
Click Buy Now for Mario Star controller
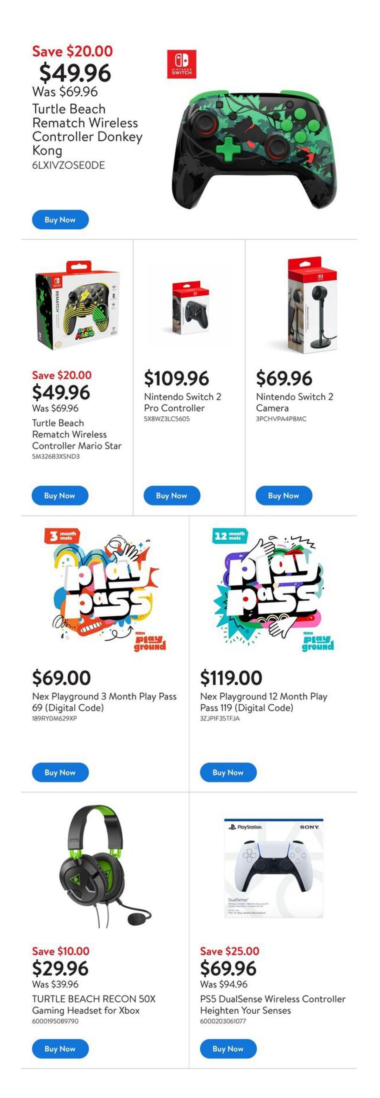tap(60, 496)
